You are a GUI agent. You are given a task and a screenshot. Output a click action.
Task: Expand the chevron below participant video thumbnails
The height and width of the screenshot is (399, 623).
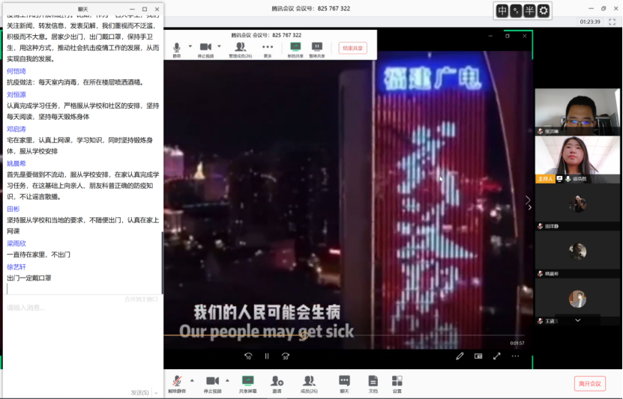click(577, 320)
